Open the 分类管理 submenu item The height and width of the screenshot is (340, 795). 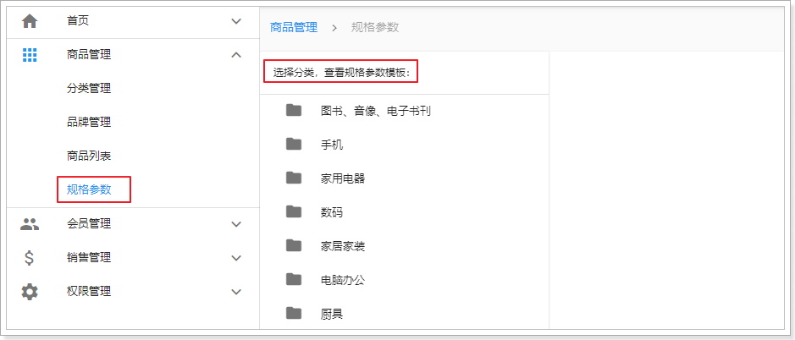point(89,88)
